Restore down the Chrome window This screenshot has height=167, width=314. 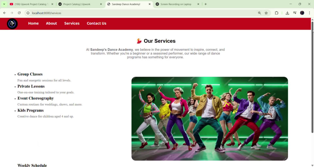click(300, 4)
